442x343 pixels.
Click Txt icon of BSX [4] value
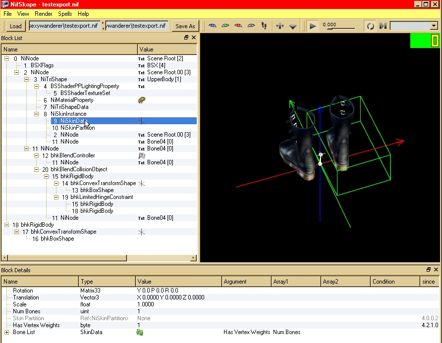(141, 66)
